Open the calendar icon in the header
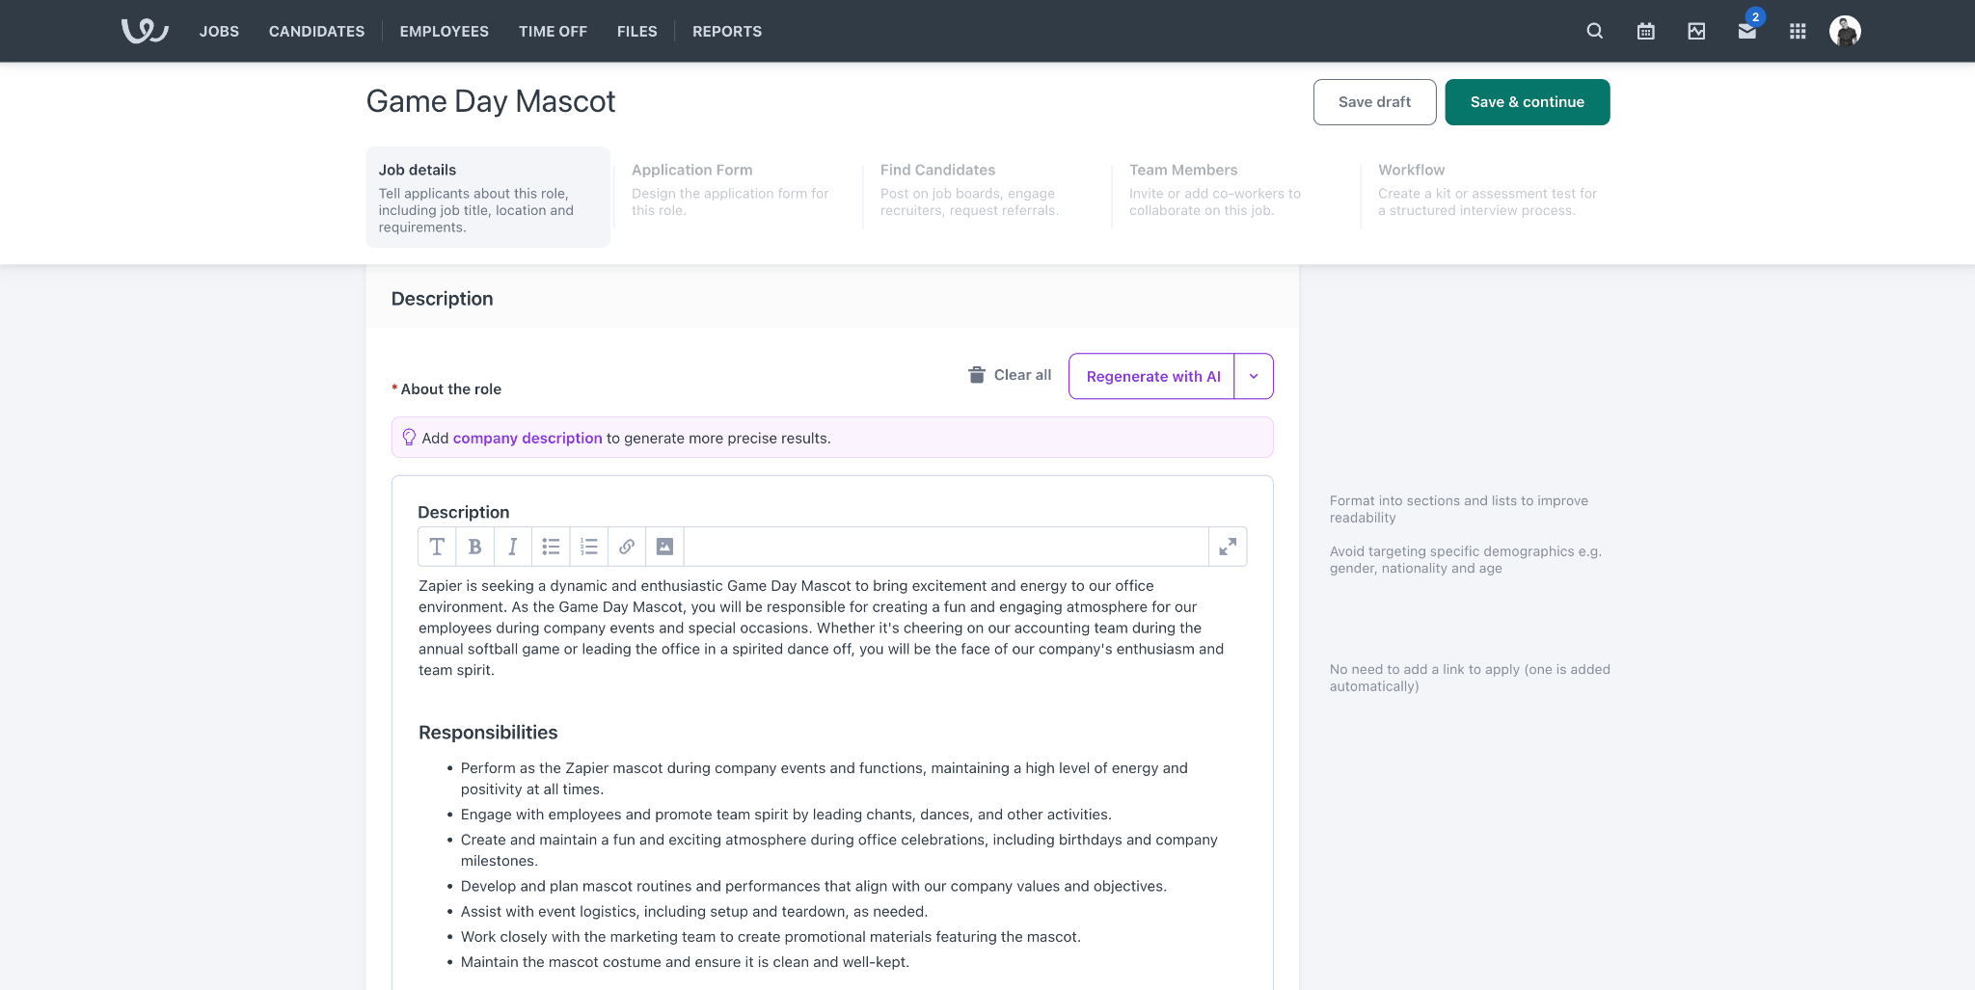The image size is (1975, 990). [1646, 31]
